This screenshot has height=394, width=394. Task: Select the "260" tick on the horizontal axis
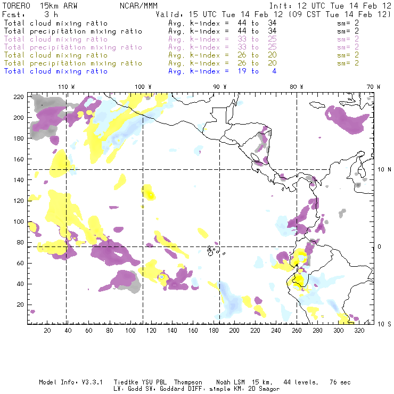297,331
